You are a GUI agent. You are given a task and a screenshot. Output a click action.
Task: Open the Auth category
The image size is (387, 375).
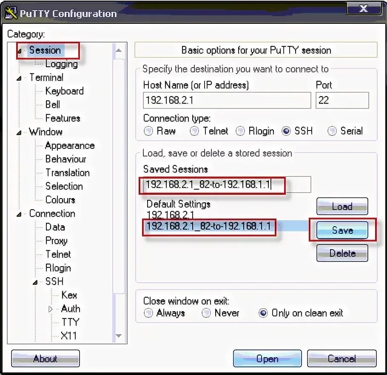click(x=71, y=309)
